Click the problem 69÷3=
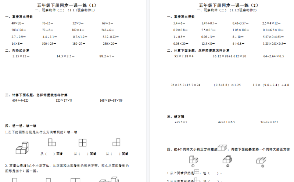The image size is (294, 182). (x=108, y=23)
